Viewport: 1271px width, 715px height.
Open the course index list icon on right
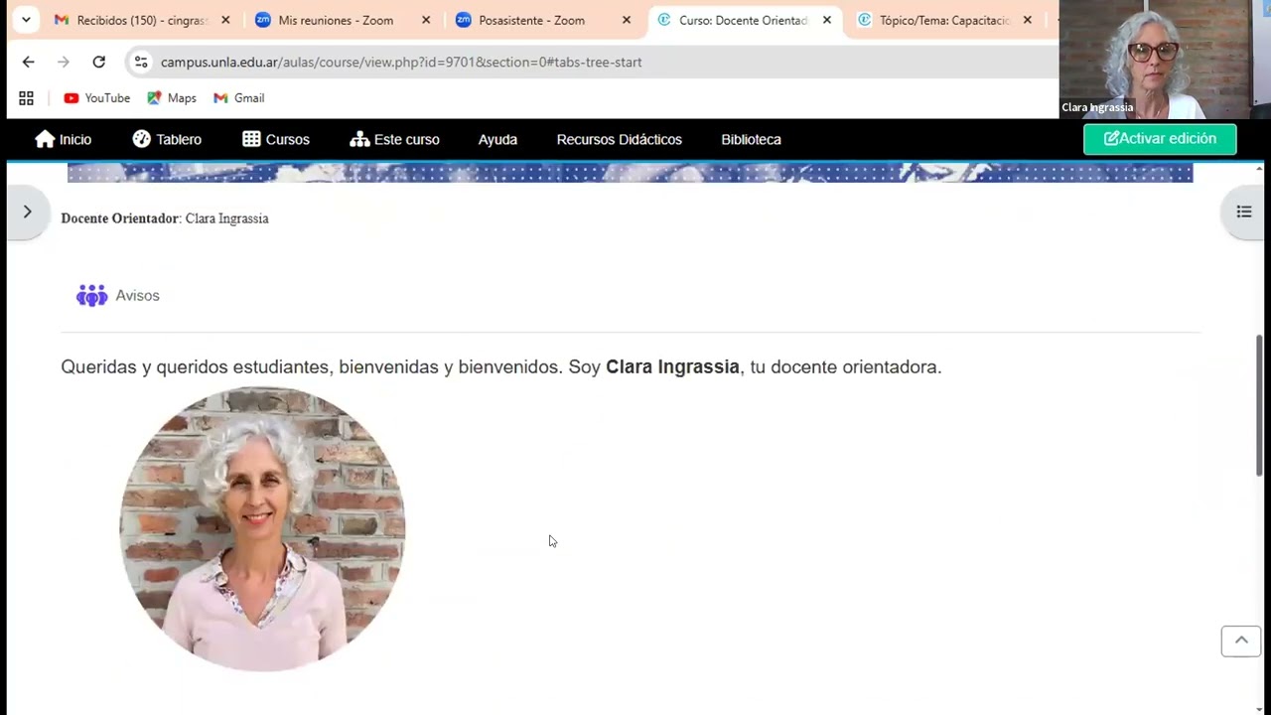tap(1243, 212)
